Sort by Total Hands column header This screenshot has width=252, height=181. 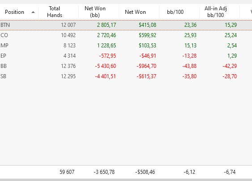[59, 12]
